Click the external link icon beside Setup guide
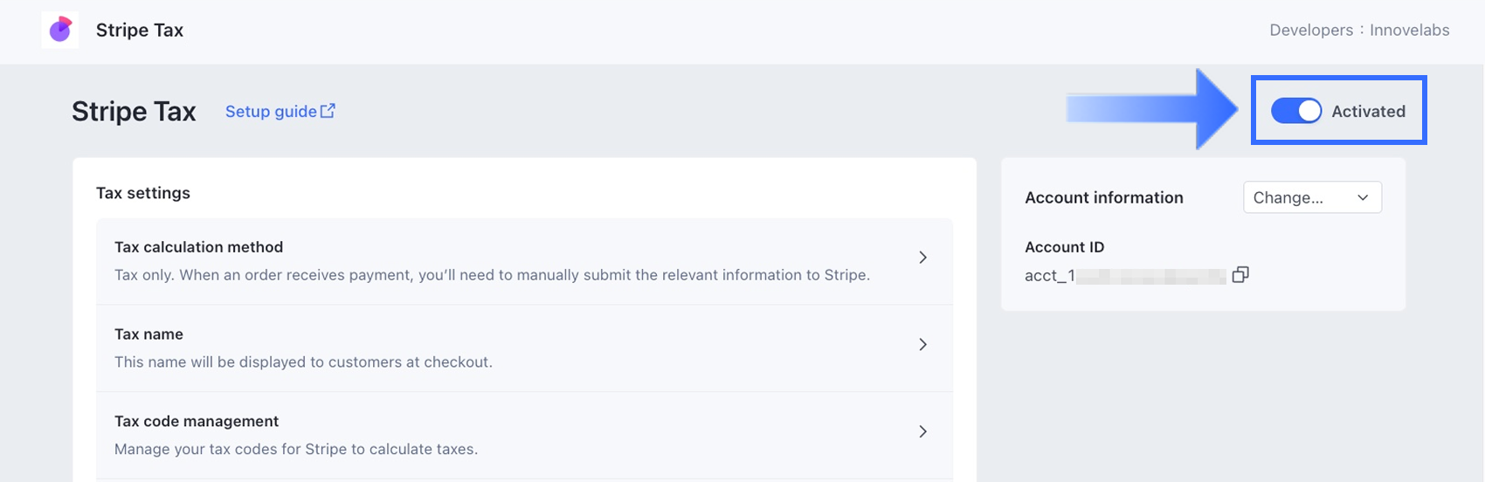This screenshot has width=1485, height=482. (328, 111)
